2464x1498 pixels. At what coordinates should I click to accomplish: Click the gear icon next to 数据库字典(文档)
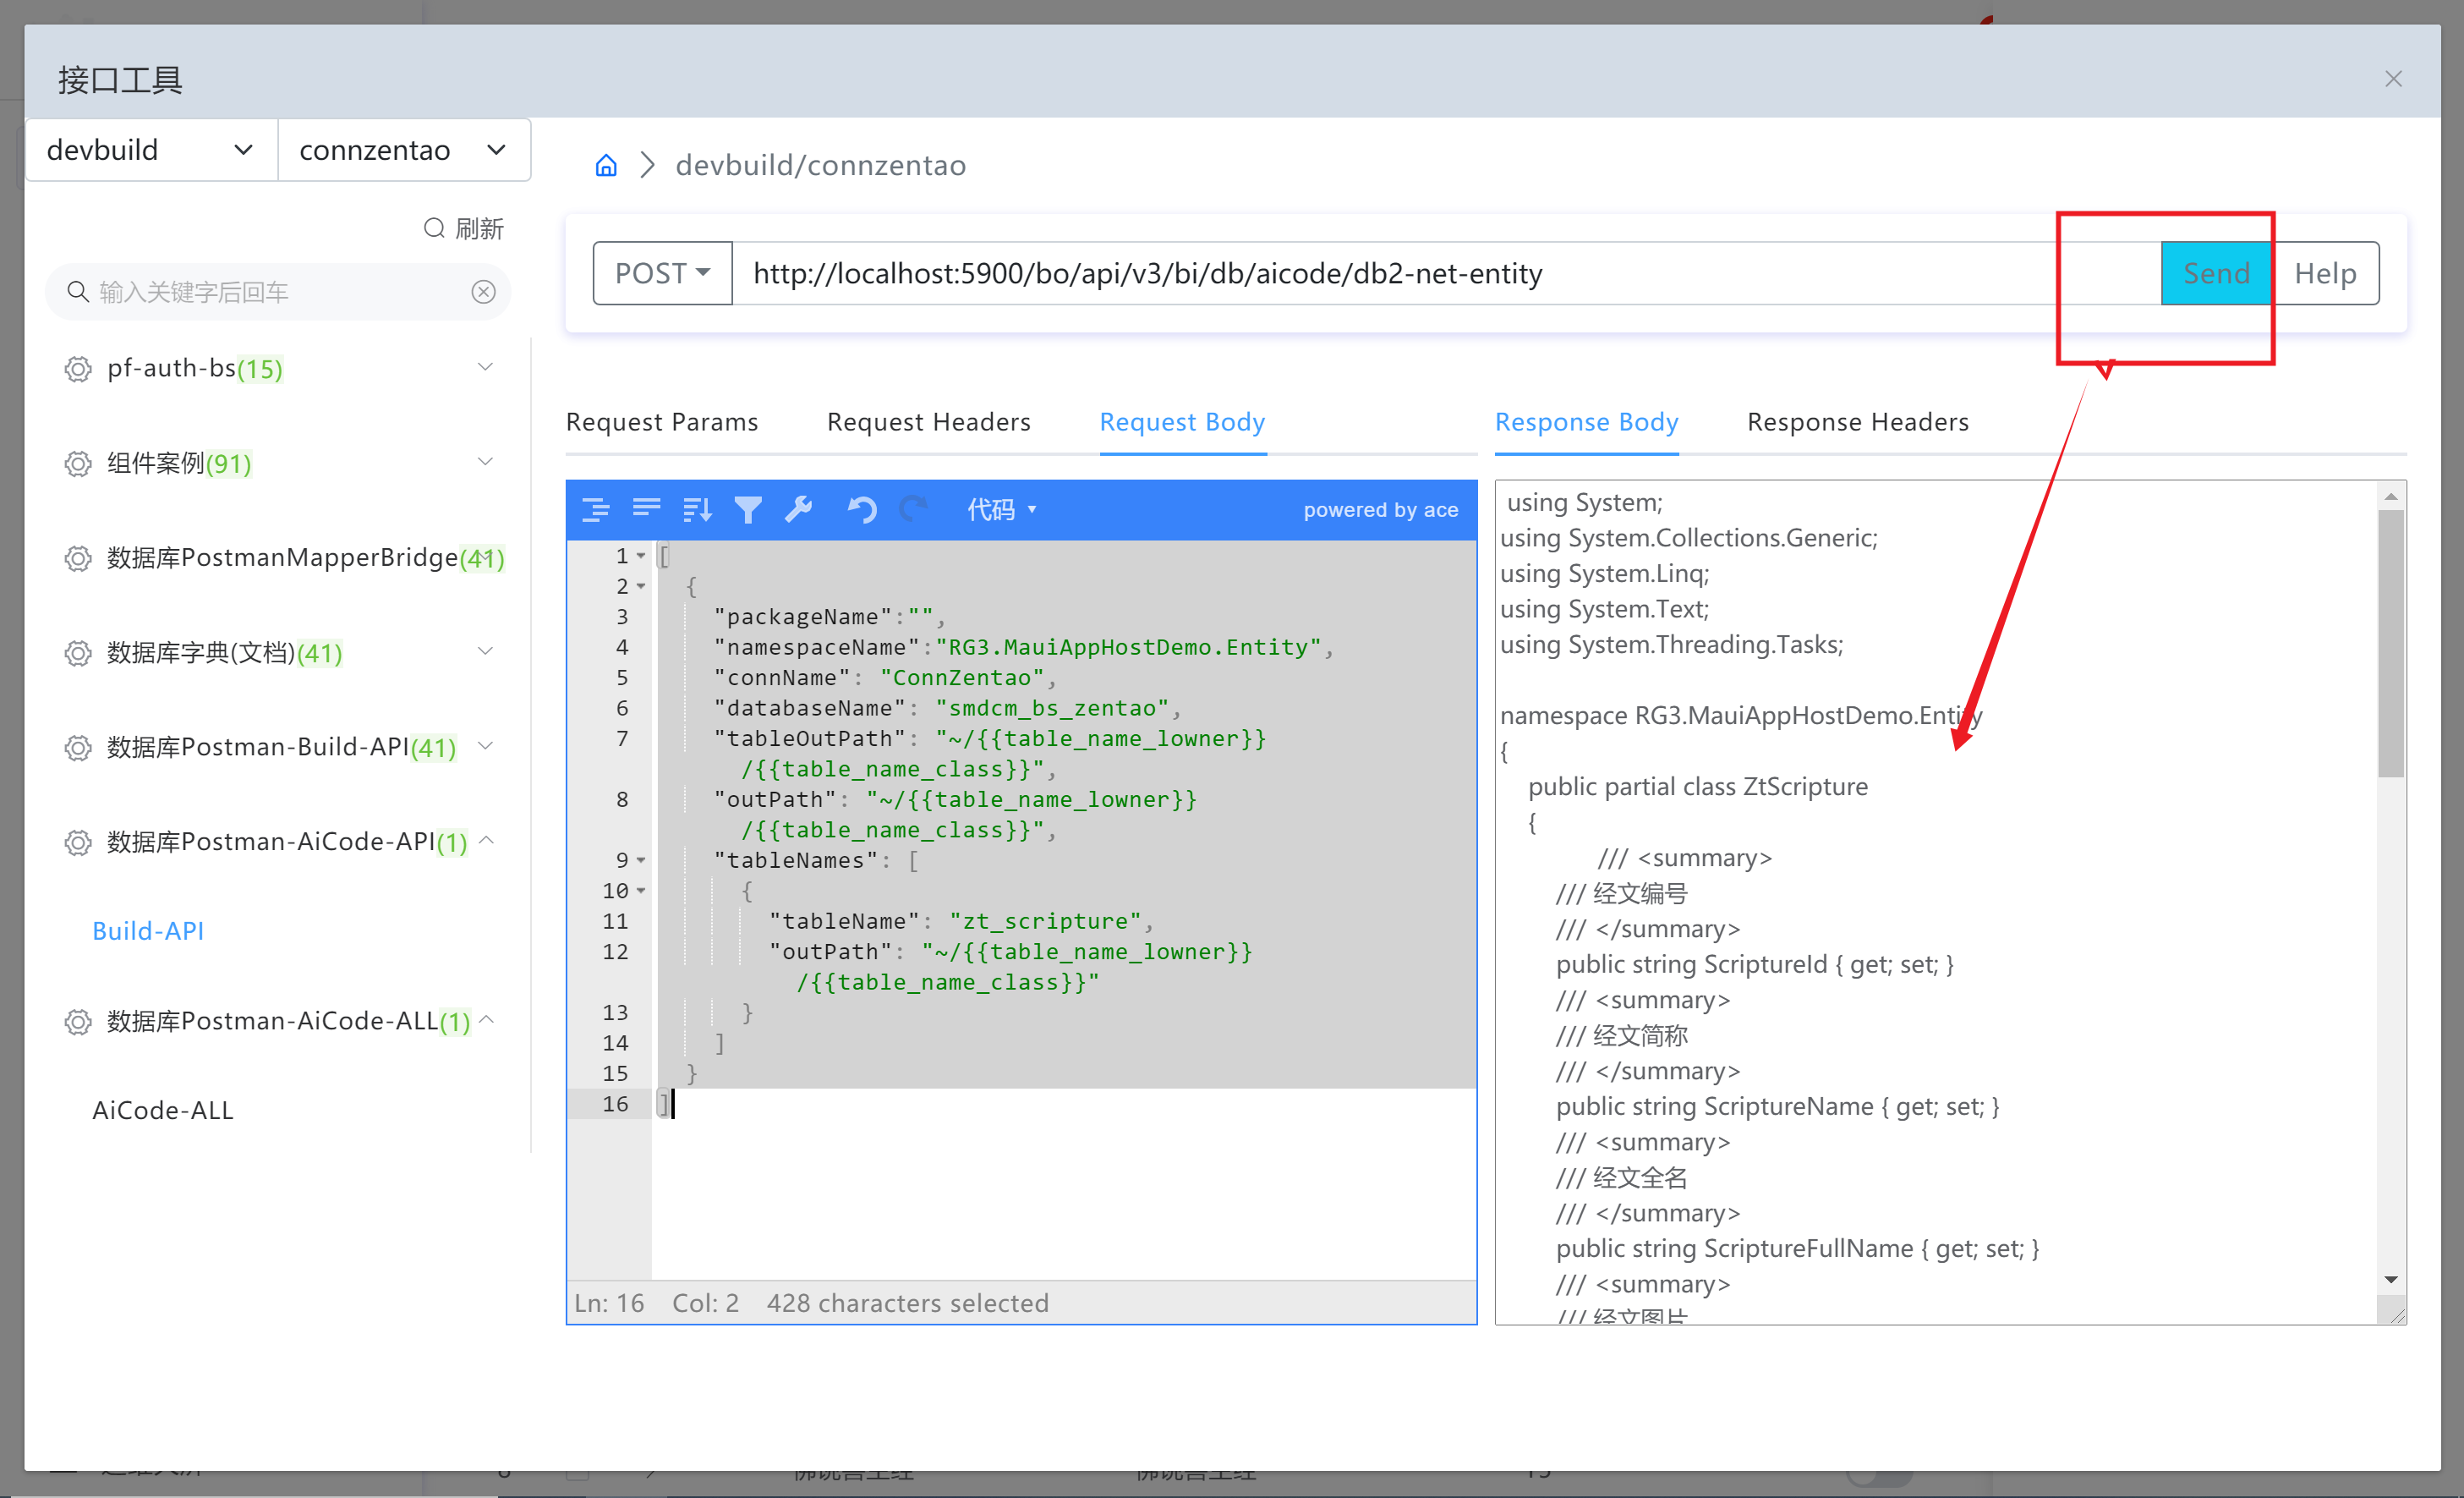pyautogui.click(x=78, y=653)
